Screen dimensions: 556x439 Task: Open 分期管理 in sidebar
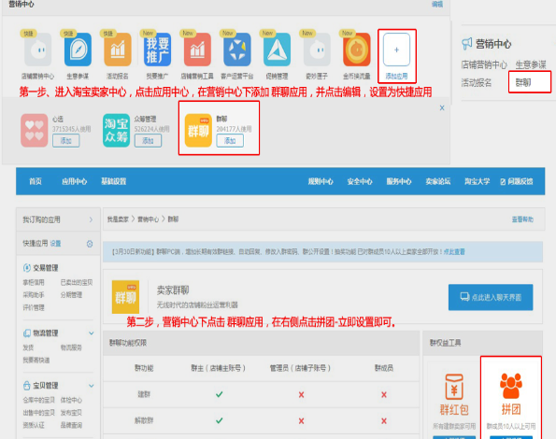[71, 295]
